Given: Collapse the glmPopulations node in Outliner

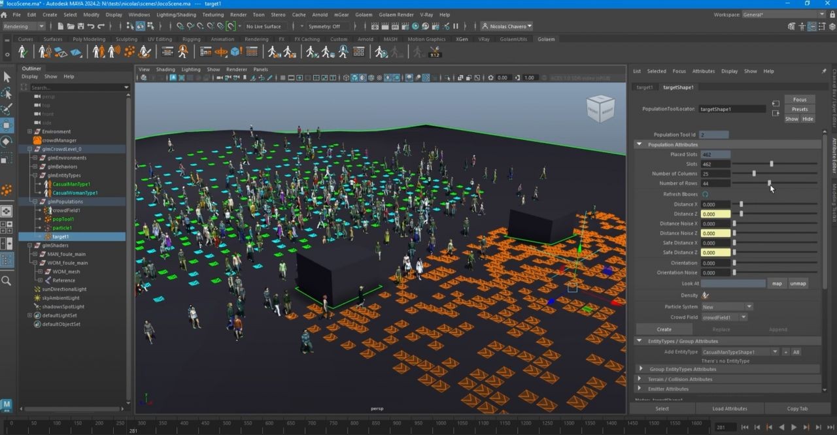Looking at the screenshot, I should (35, 202).
